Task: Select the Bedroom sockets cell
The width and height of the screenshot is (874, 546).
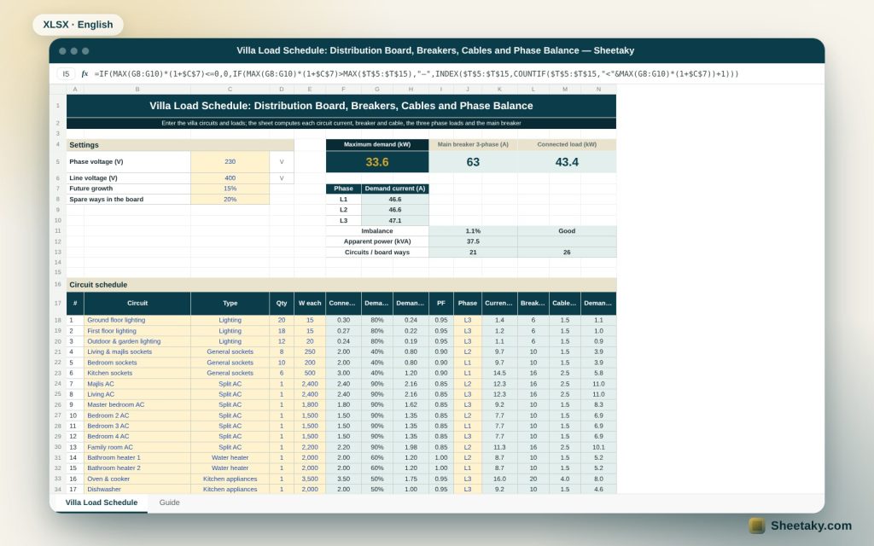Action: [137, 363]
